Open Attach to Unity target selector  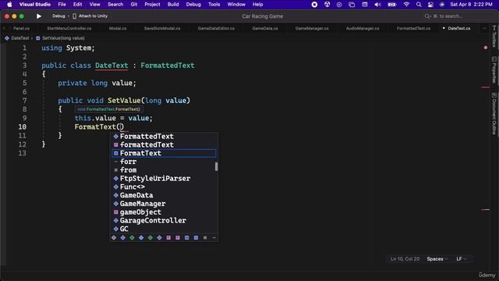[90, 16]
